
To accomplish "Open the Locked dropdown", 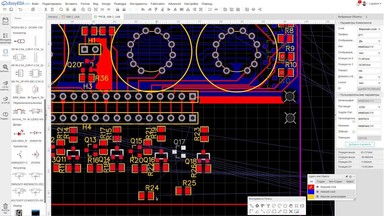I will 369,83.
